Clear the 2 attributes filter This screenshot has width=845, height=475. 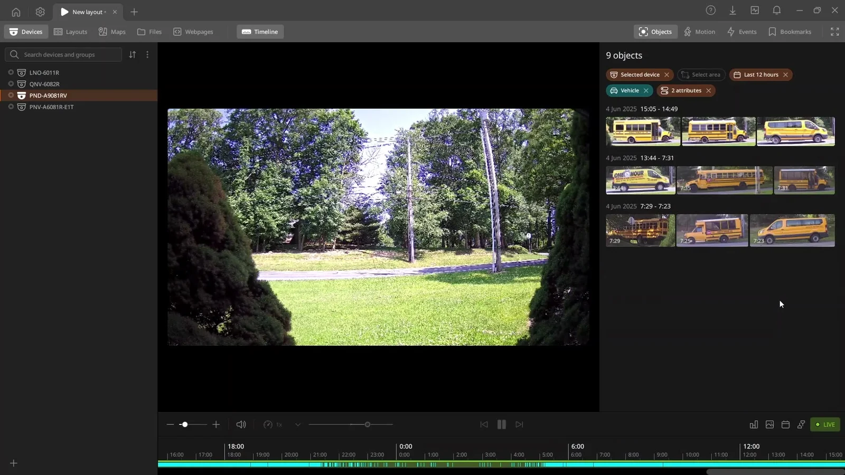click(x=708, y=91)
